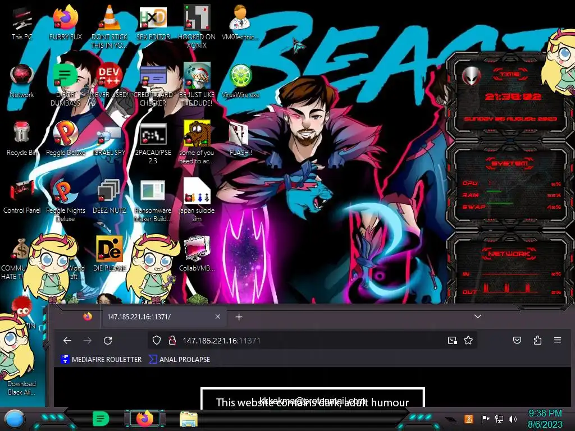Viewport: 575px width, 431px height.
Task: Open Action Center flag tray icon
Action: click(x=485, y=419)
